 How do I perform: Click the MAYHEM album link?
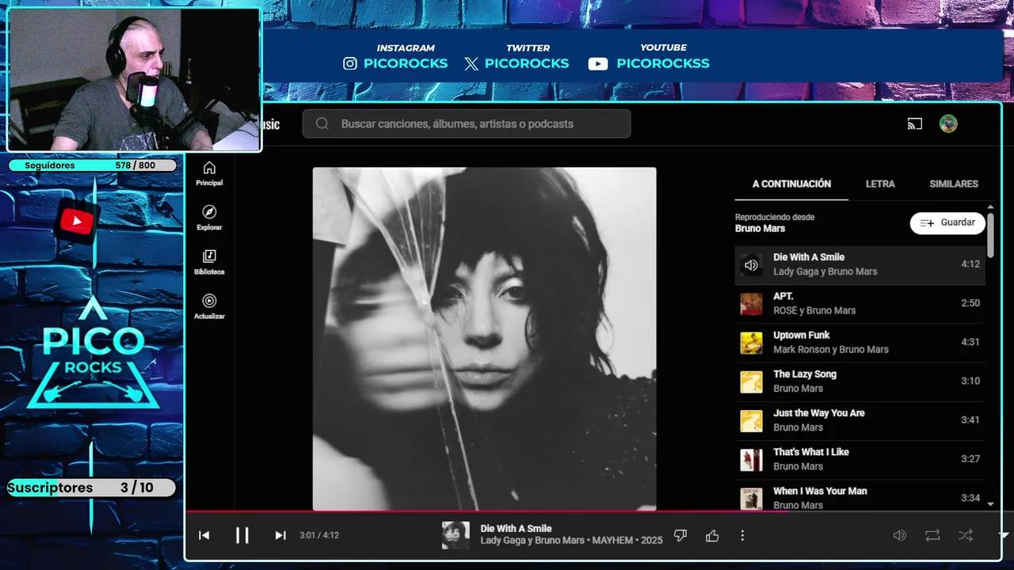[x=613, y=541]
